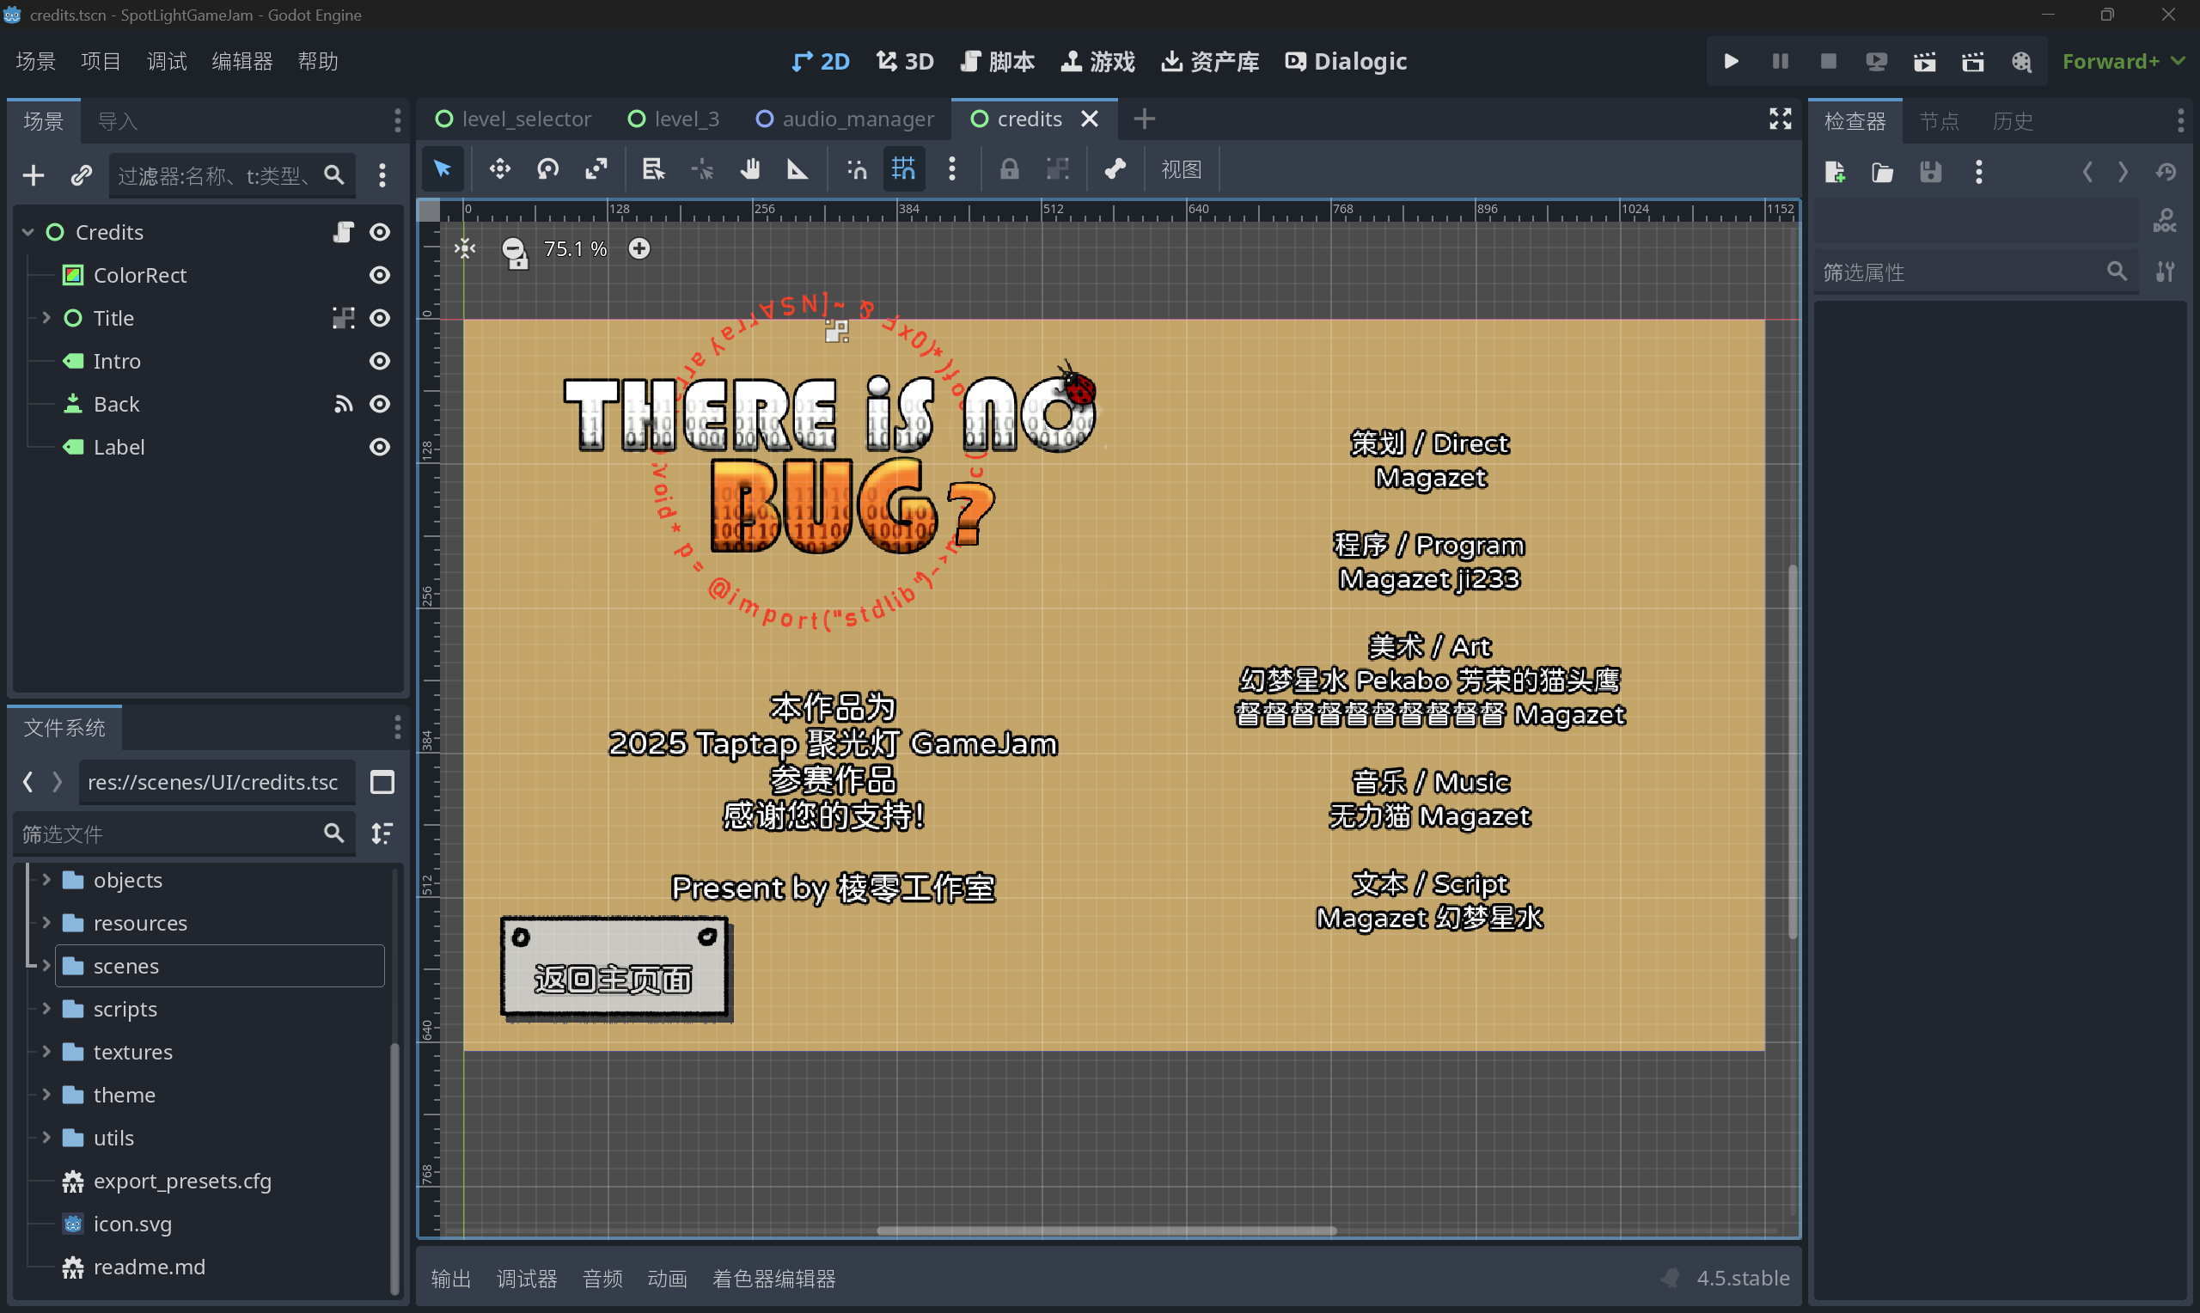2200x1313 pixels.
Task: Activate the Pan mode hand tool
Action: 750,169
